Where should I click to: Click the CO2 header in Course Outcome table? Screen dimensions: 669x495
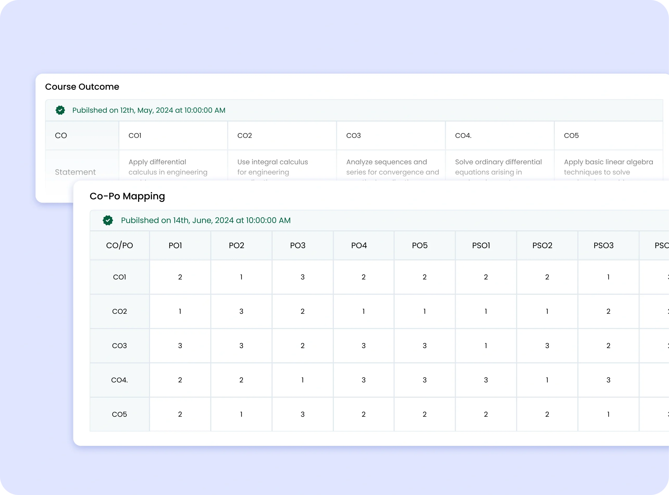click(245, 135)
